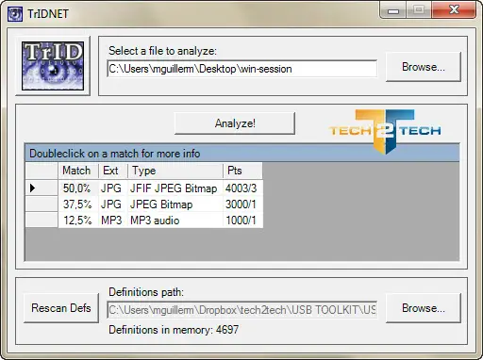Start analysis with Analyze! button
Image resolution: width=483 pixels, height=360 pixels.
pos(235,123)
